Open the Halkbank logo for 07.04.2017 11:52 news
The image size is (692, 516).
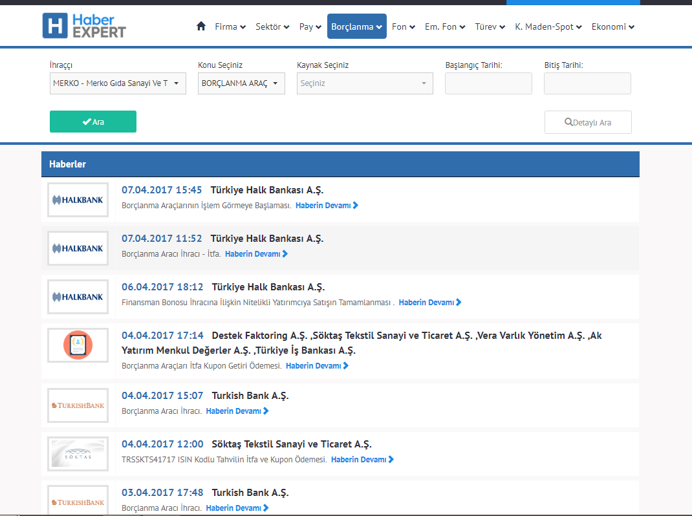coord(78,248)
